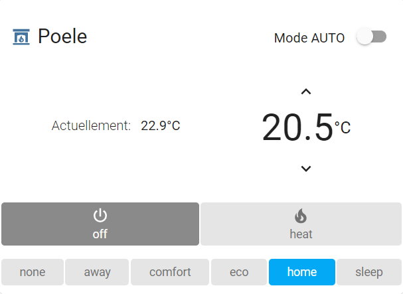Switch to the comfort preset
Screen dimensions: 403x294
170,272
